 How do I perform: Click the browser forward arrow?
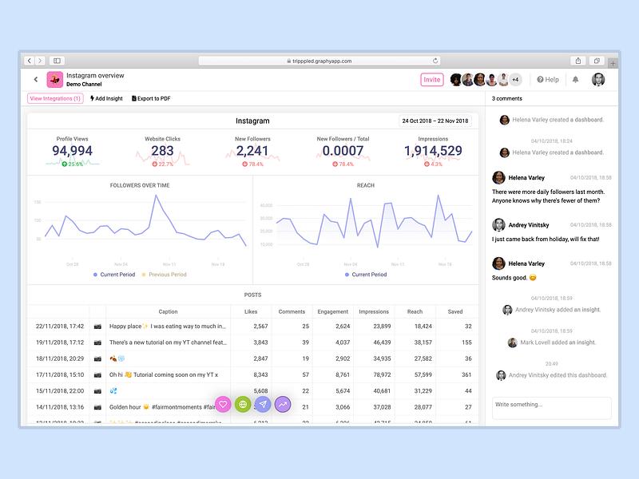(x=40, y=61)
